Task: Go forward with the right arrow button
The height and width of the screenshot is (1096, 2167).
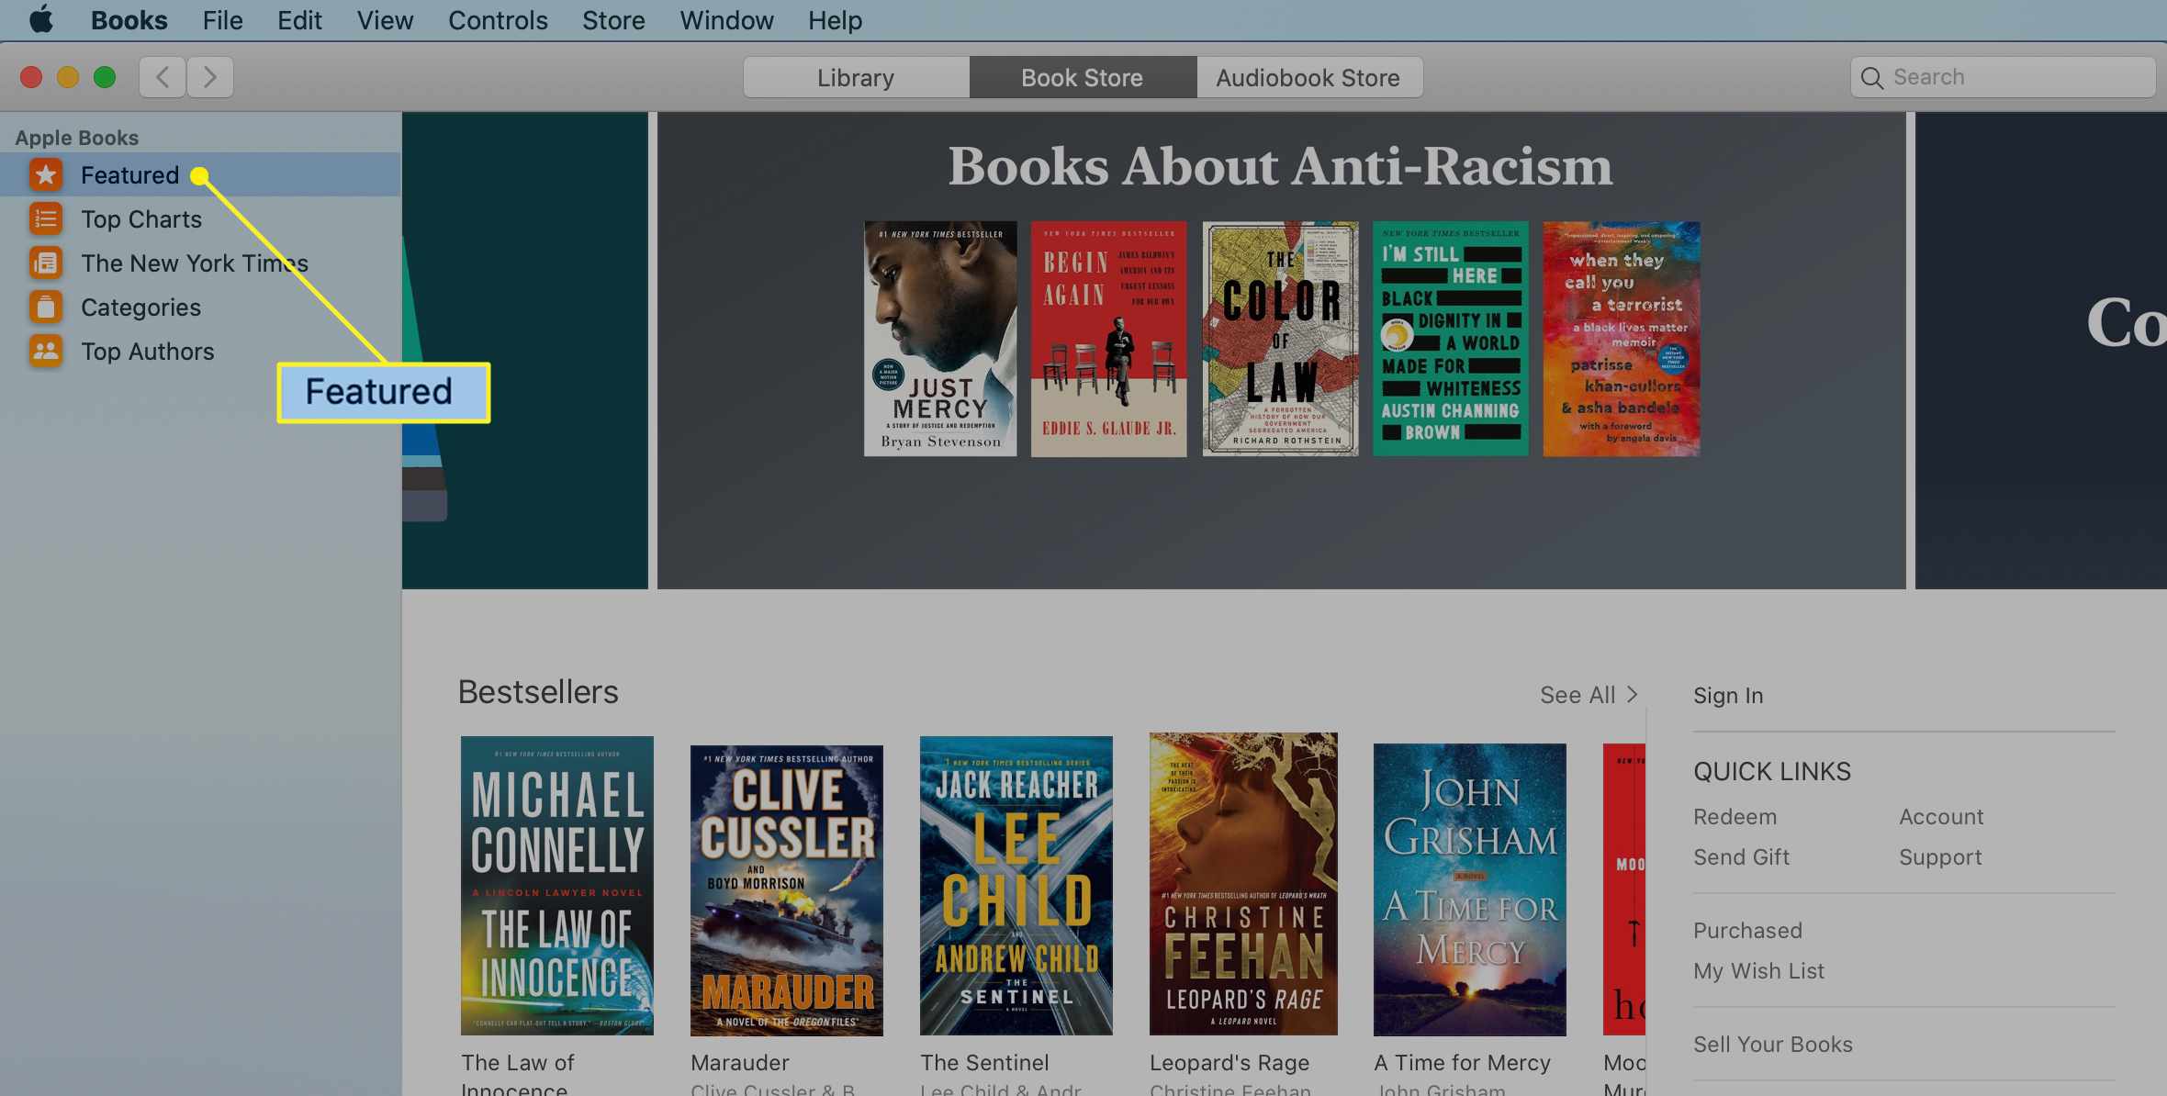Action: click(x=210, y=77)
